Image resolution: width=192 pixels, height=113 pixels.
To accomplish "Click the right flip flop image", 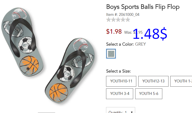I will pyautogui.click(x=70, y=71).
